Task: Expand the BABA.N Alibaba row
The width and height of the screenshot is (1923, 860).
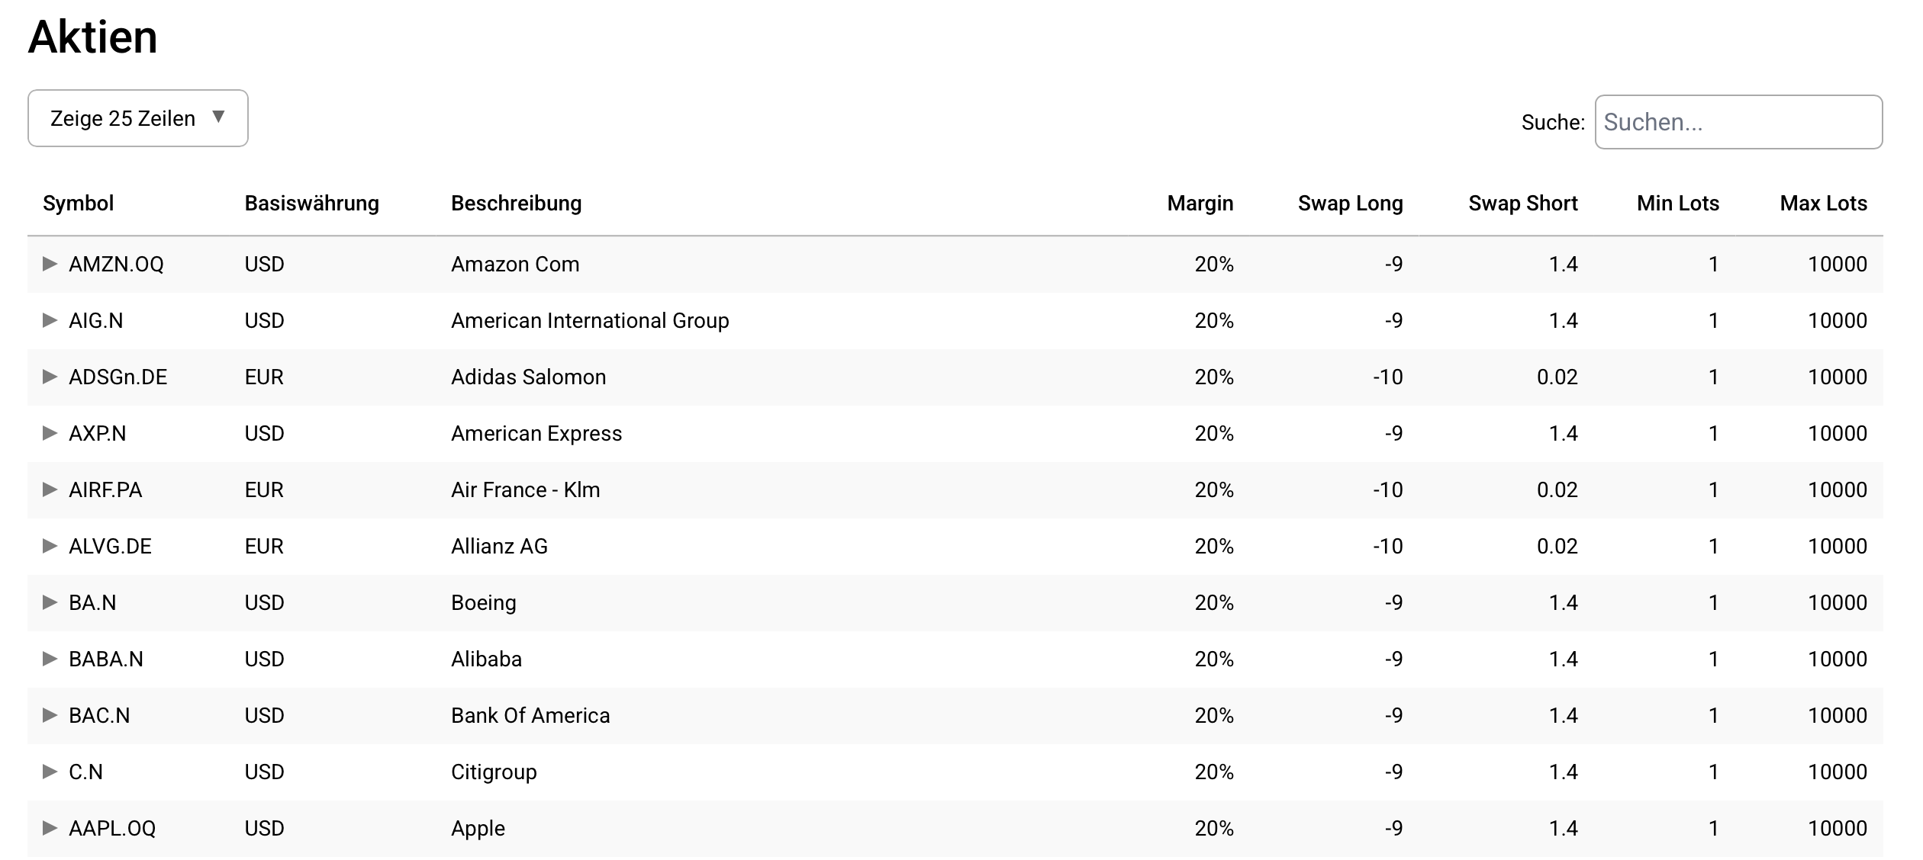Action: click(x=50, y=659)
